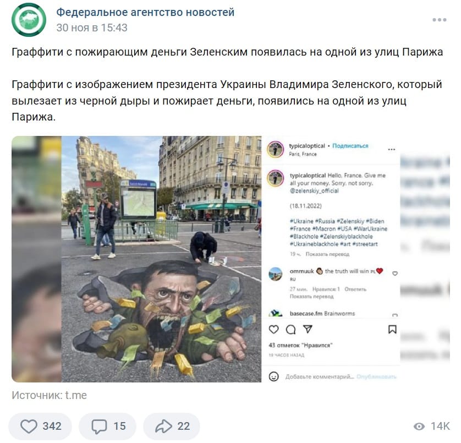This screenshot has width=461, height=443.
Task: Like the post with the heart button
Action: (40, 425)
